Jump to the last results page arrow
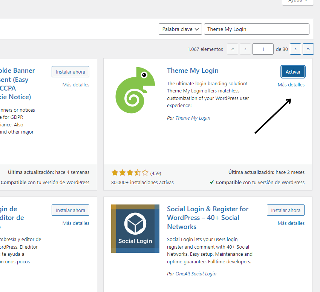 [309, 49]
